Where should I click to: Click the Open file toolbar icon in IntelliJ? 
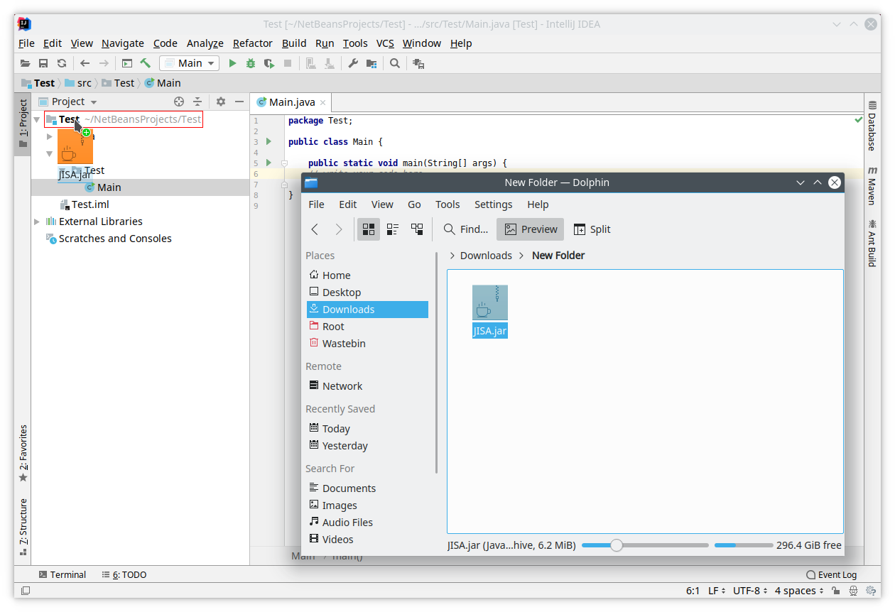click(x=25, y=63)
